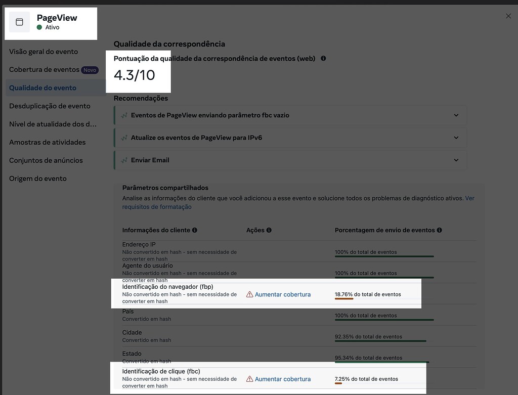Click info icon next to Porcentagem de envio
The width and height of the screenshot is (518, 395).
(x=439, y=230)
